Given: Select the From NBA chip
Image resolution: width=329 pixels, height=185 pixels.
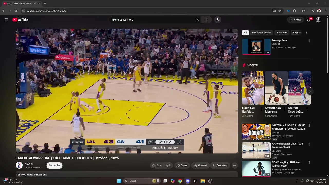Looking at the screenshot, I should (282, 33).
